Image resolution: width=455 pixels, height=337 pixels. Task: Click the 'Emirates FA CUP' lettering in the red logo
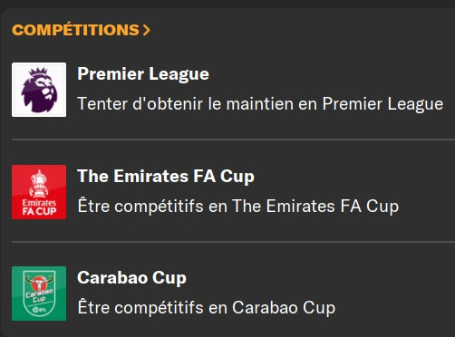(x=39, y=207)
